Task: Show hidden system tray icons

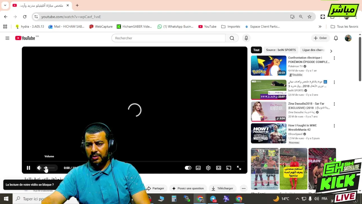Action: click(x=298, y=199)
